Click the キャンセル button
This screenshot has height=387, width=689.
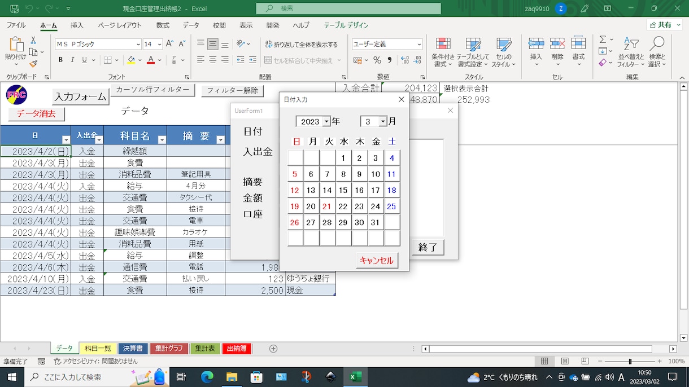377,261
